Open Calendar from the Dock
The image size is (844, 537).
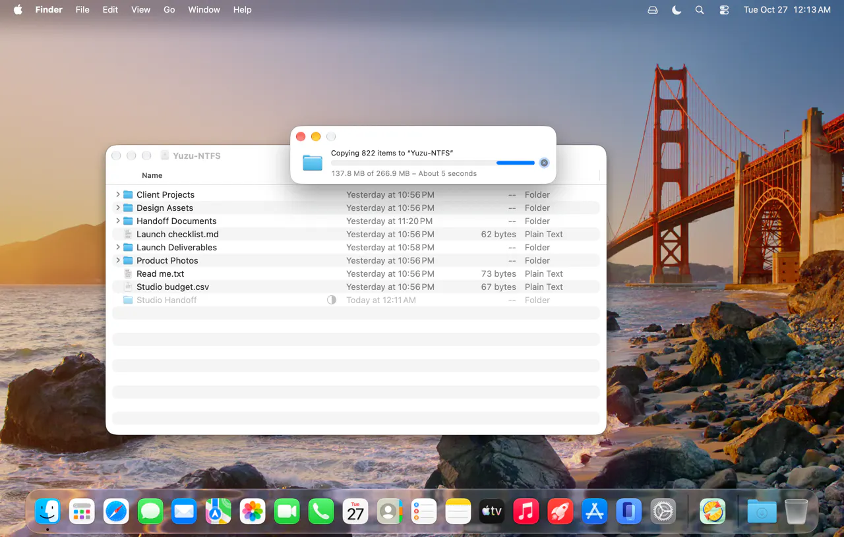click(x=355, y=511)
